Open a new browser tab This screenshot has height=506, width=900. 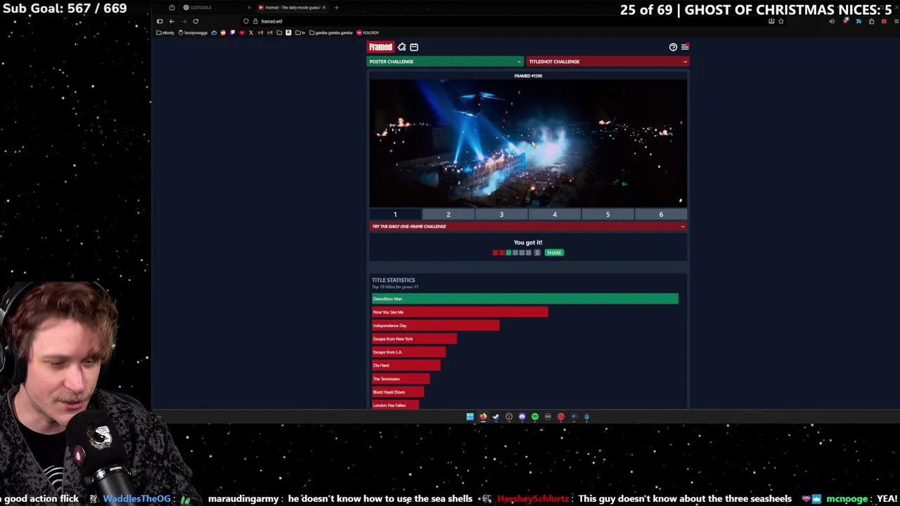click(x=336, y=8)
